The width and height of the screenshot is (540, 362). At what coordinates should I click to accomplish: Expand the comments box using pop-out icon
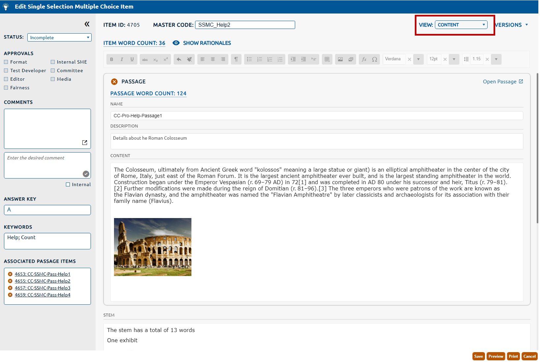85,143
